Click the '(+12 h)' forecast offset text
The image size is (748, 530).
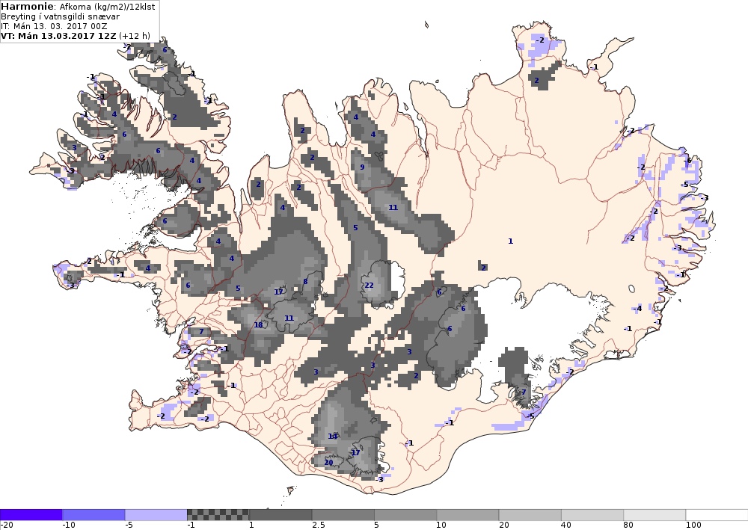tap(135, 36)
